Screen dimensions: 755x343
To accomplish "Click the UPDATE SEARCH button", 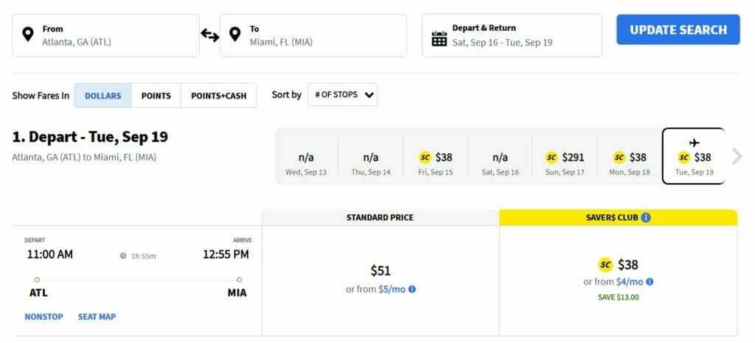I will [678, 29].
